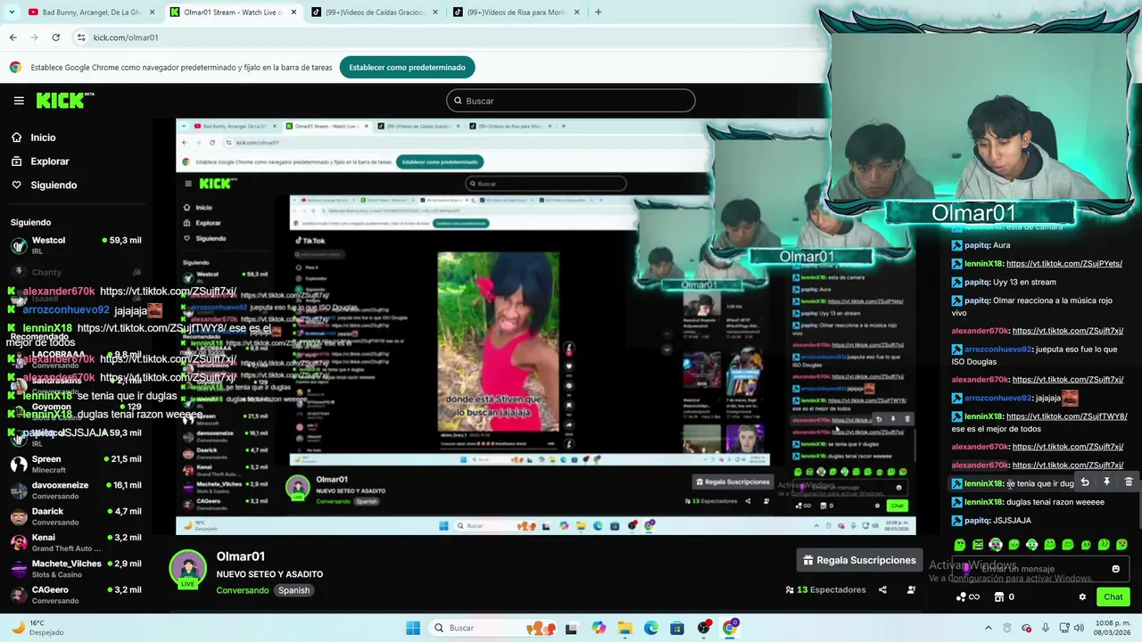The image size is (1142, 642).
Task: Open File Explorer from taskbar
Action: tap(625, 628)
